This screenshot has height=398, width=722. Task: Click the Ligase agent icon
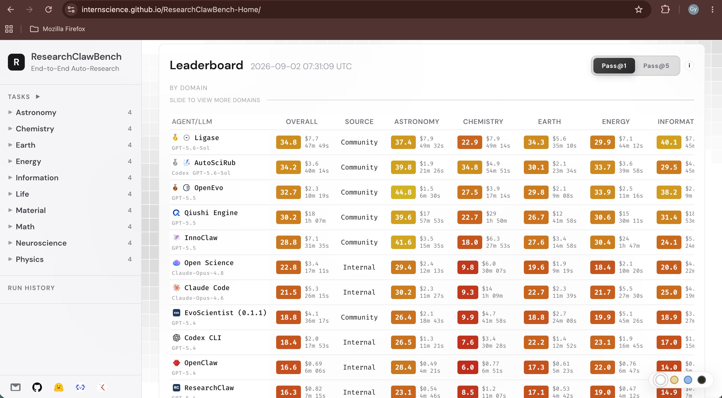pos(186,137)
